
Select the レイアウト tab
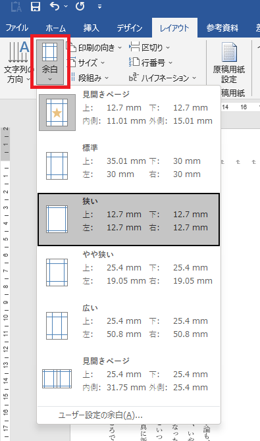click(x=174, y=28)
